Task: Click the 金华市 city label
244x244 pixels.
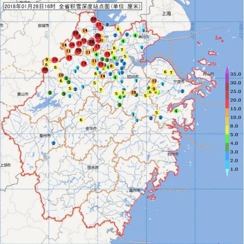Action: [x=91, y=128]
